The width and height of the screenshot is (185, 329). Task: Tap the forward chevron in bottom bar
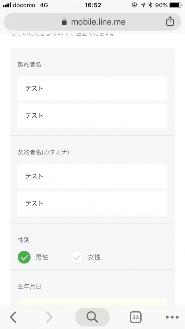coord(49,317)
